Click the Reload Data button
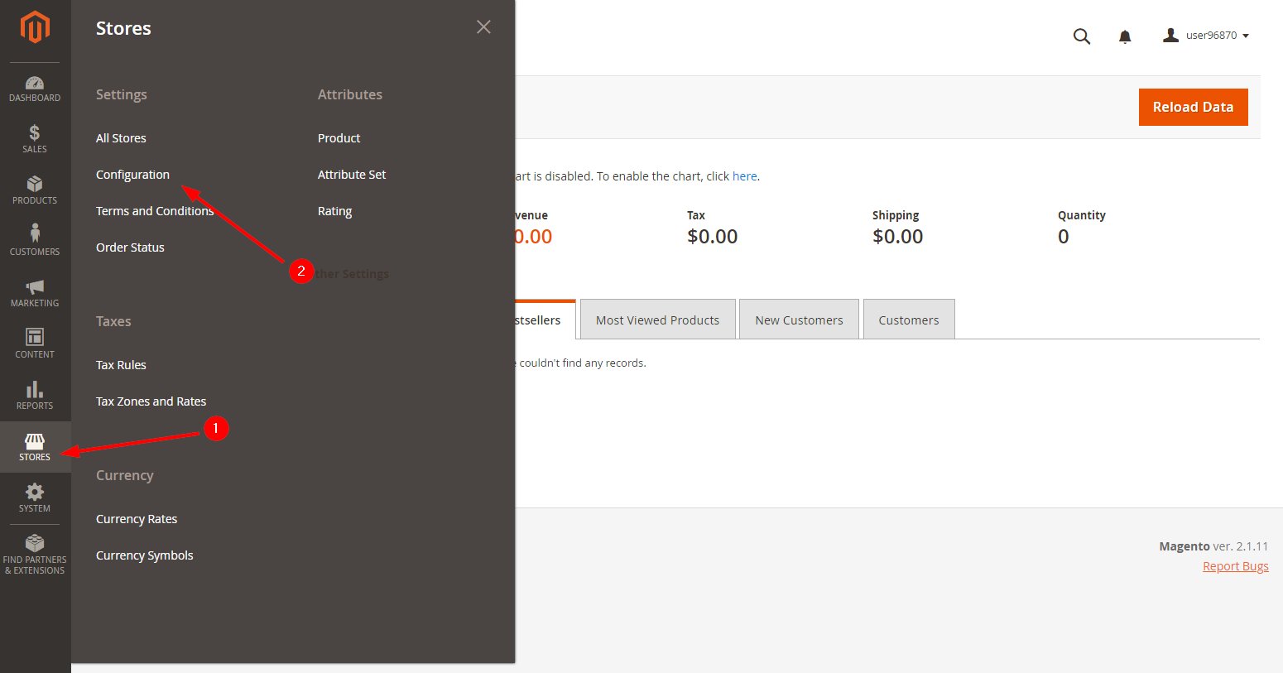The width and height of the screenshot is (1283, 673). [x=1193, y=107]
